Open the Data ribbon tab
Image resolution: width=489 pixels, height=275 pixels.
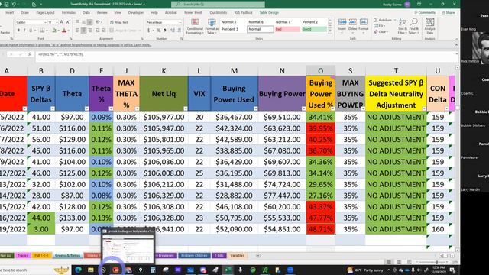coord(86,13)
